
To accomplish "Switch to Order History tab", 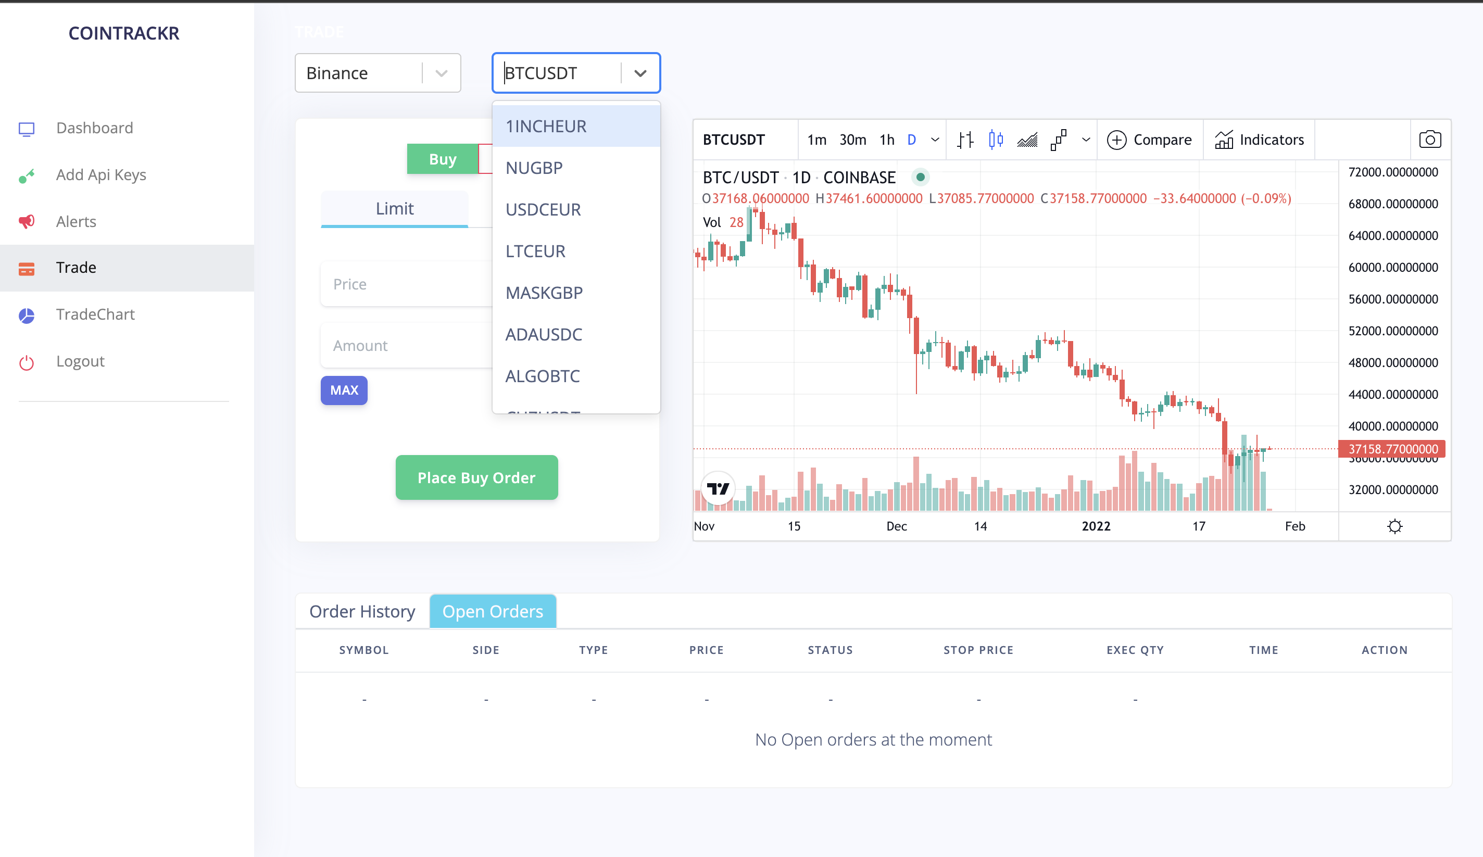I will pos(362,612).
